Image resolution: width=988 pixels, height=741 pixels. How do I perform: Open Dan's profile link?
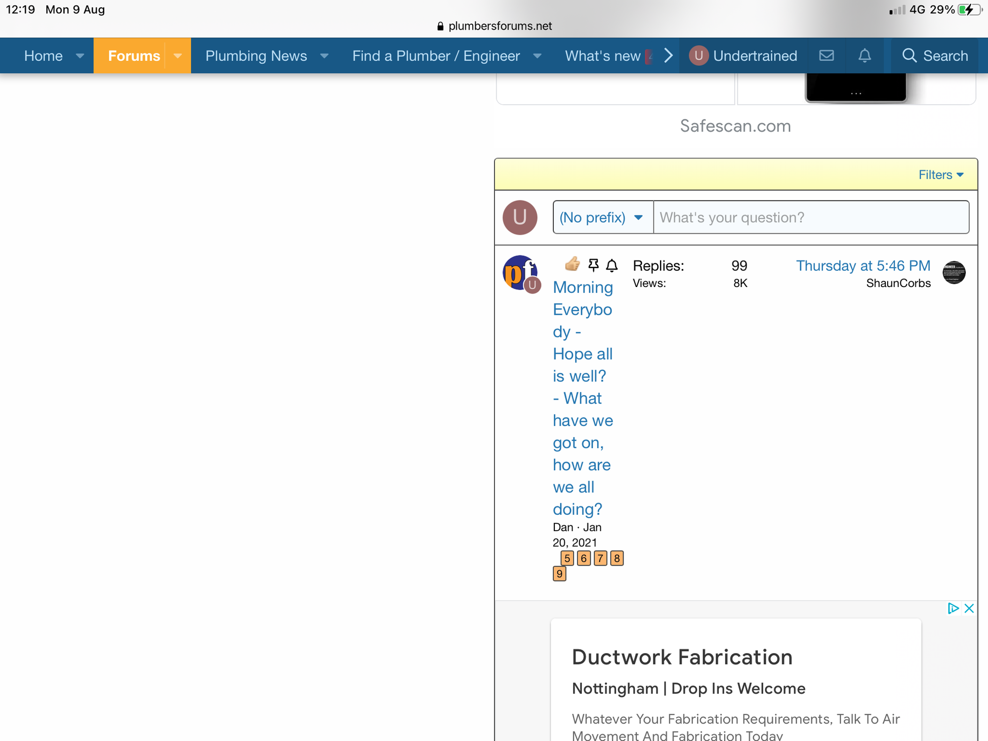tap(563, 527)
